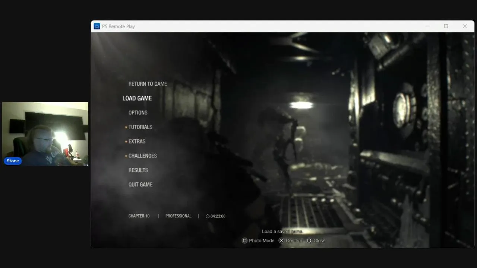Click the square Photo Mode button icon
Image resolution: width=477 pixels, height=268 pixels.
(x=245, y=240)
